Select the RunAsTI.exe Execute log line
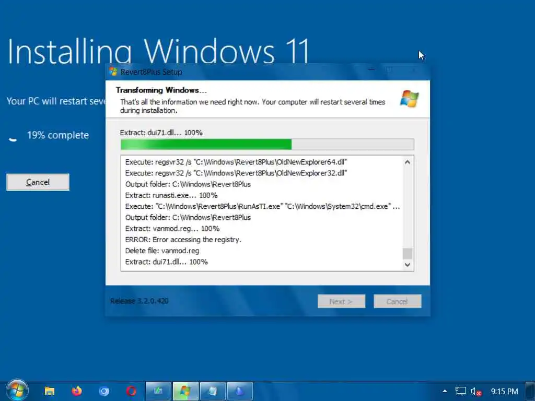This screenshot has width=535, height=401. [262, 207]
